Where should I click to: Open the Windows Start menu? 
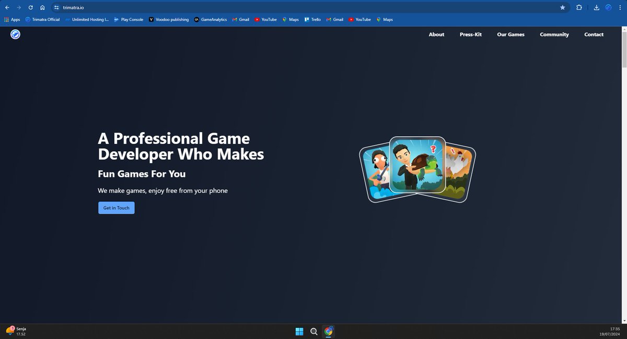(x=299, y=331)
